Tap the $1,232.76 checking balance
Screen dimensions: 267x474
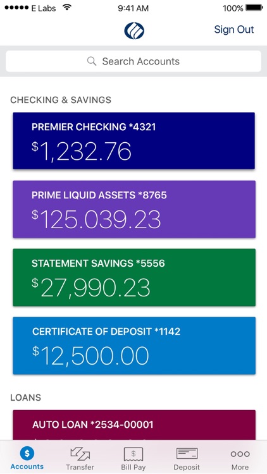pos(82,152)
